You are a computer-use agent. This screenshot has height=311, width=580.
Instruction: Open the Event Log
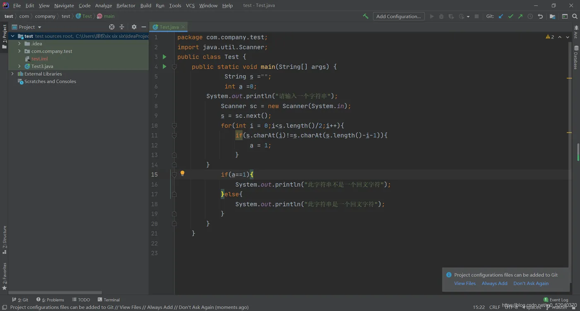pos(556,300)
